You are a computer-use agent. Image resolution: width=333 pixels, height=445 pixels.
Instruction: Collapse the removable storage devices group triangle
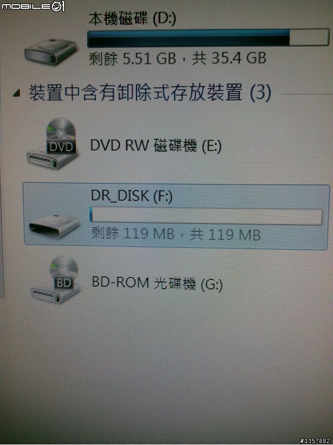(17, 93)
